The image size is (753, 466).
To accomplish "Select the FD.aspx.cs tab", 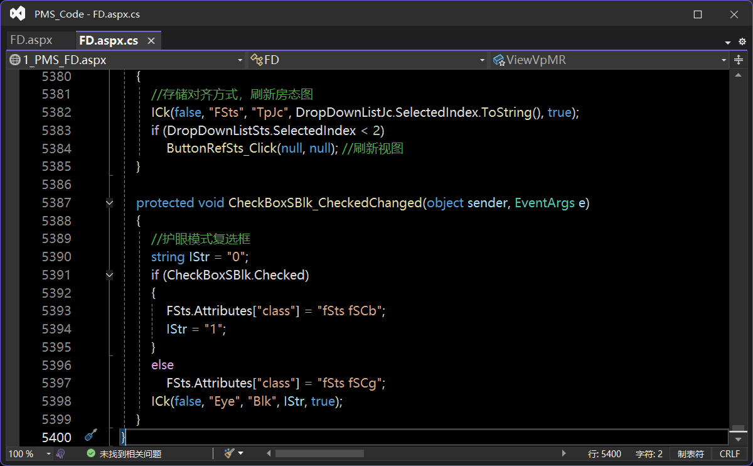I will click(x=109, y=41).
